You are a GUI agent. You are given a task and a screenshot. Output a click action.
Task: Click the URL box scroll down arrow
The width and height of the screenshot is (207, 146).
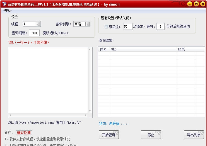[x=90, y=111]
